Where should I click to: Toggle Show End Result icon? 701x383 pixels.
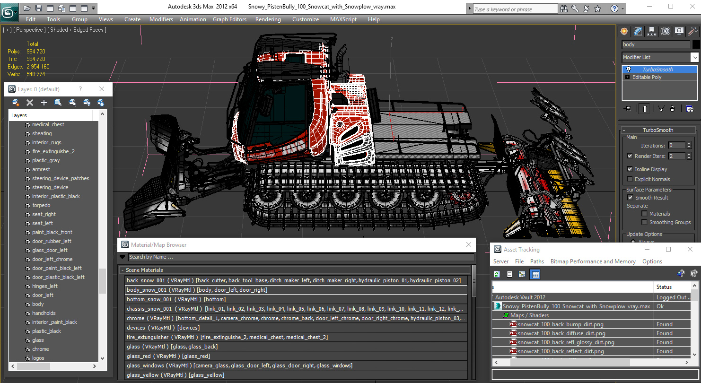tap(645, 109)
